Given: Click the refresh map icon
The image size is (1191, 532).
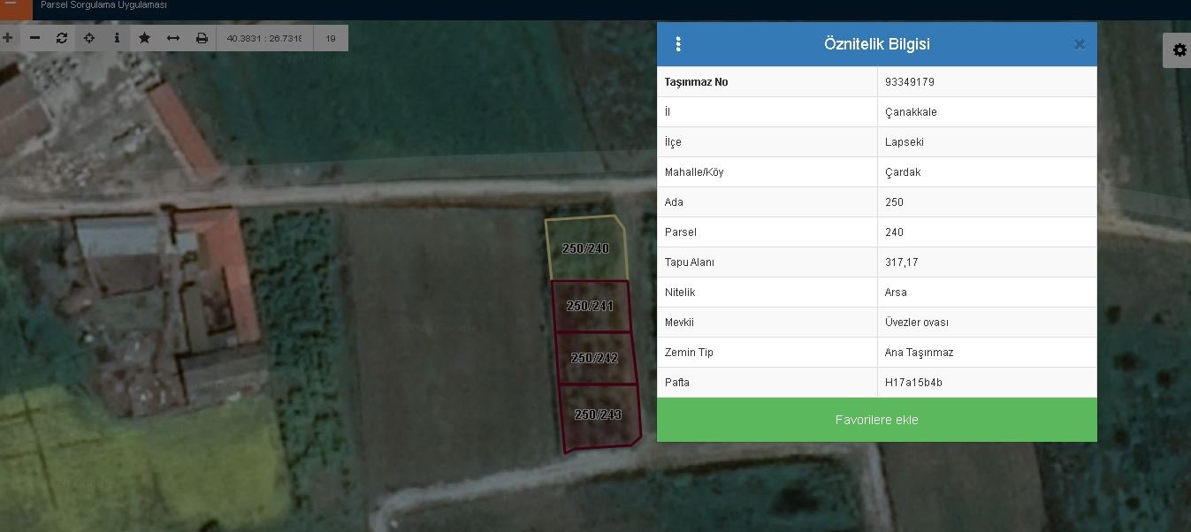Looking at the screenshot, I should point(62,38).
